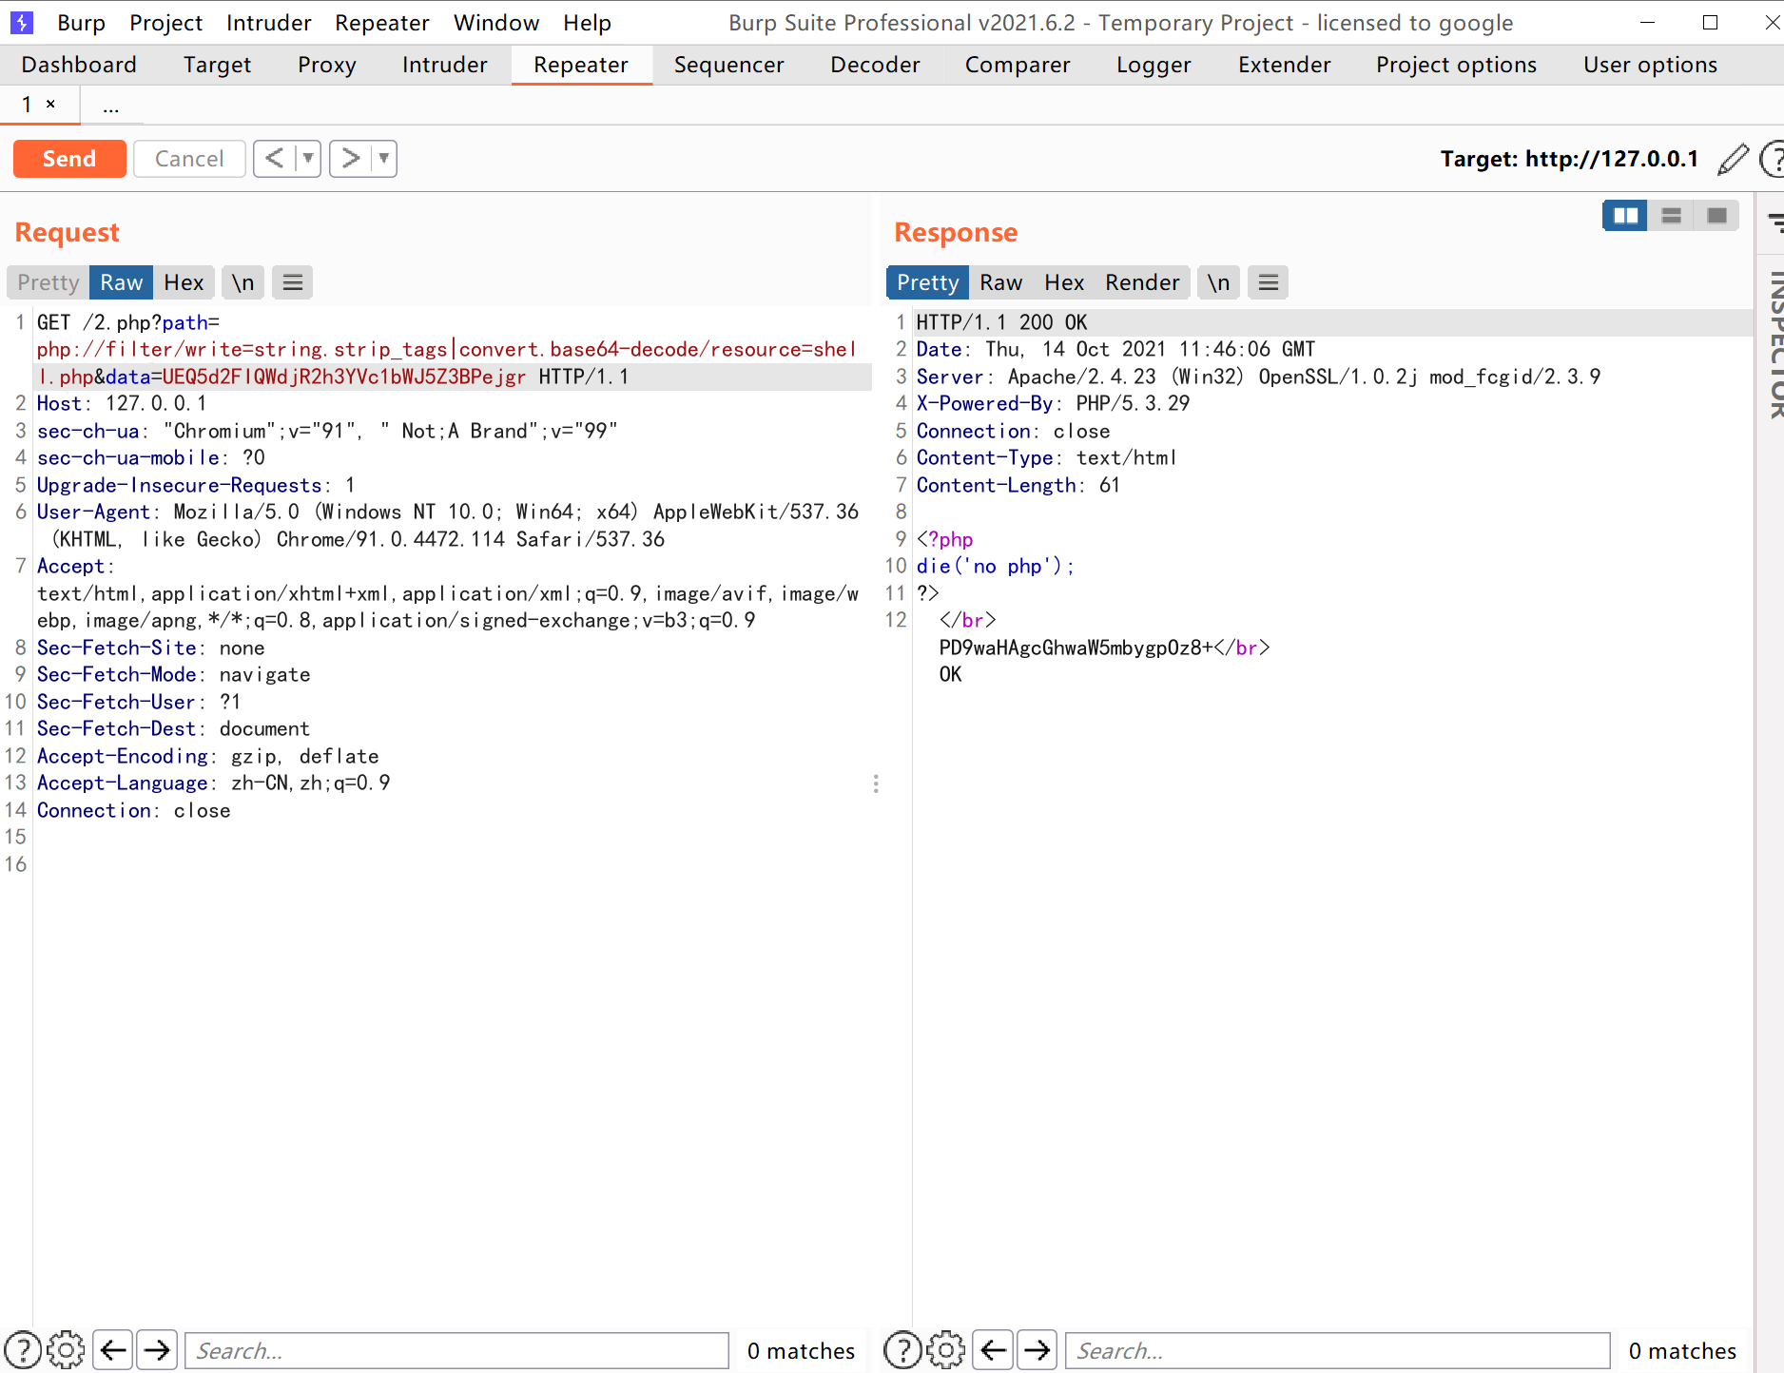
Task: Open Request message editor hamburger menu
Action: point(293,282)
